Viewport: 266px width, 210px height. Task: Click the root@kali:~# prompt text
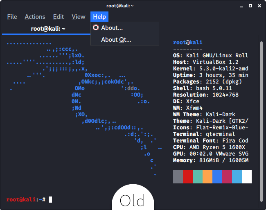pyautogui.click(x=26, y=199)
